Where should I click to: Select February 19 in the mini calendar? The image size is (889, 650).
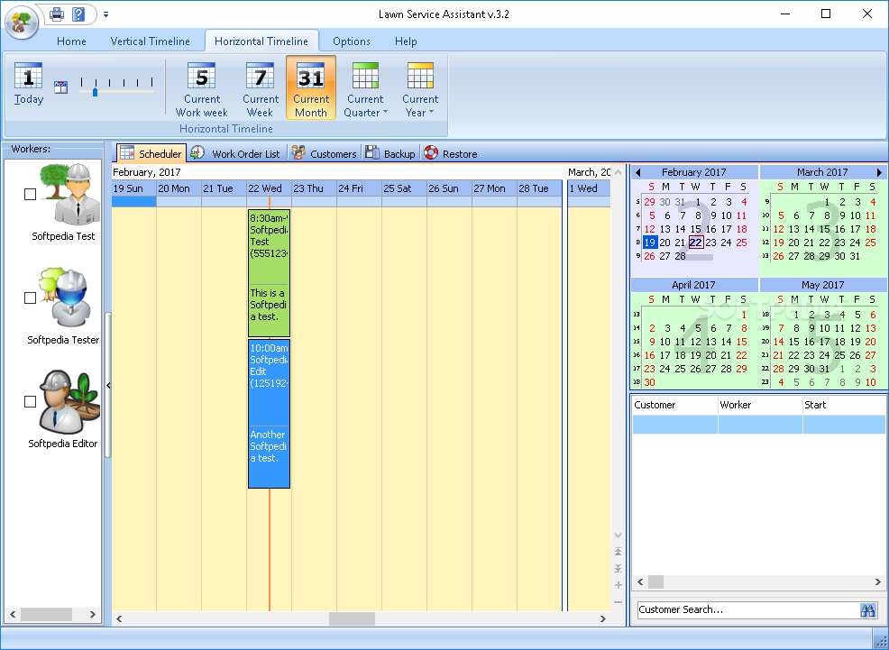click(650, 243)
